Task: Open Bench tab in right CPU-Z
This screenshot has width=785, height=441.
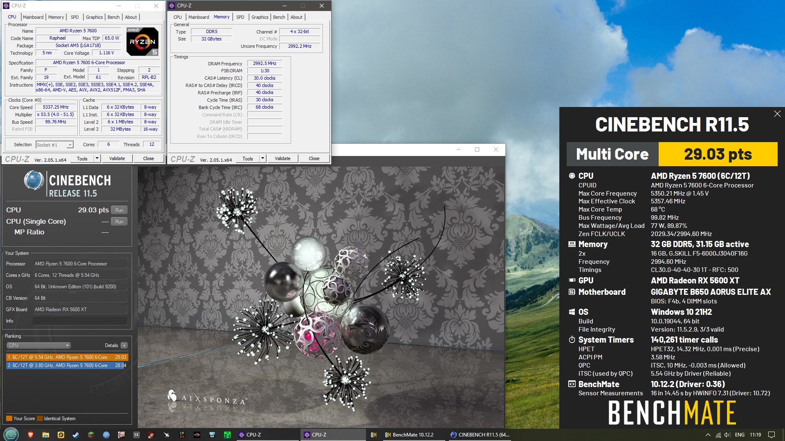Action: tap(279, 17)
